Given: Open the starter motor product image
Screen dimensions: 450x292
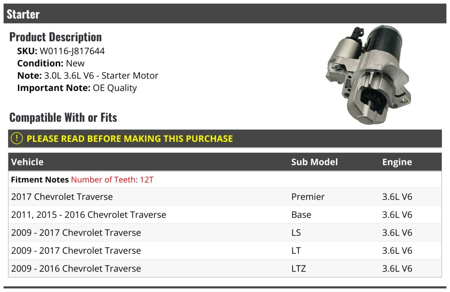Looking at the screenshot, I should [x=367, y=75].
